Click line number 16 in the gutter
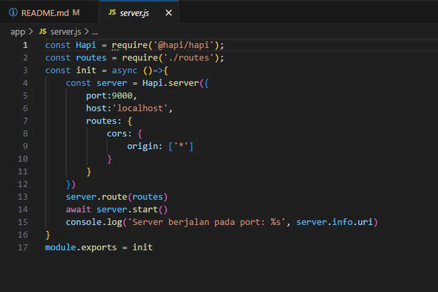438x292 pixels. pyautogui.click(x=22, y=235)
